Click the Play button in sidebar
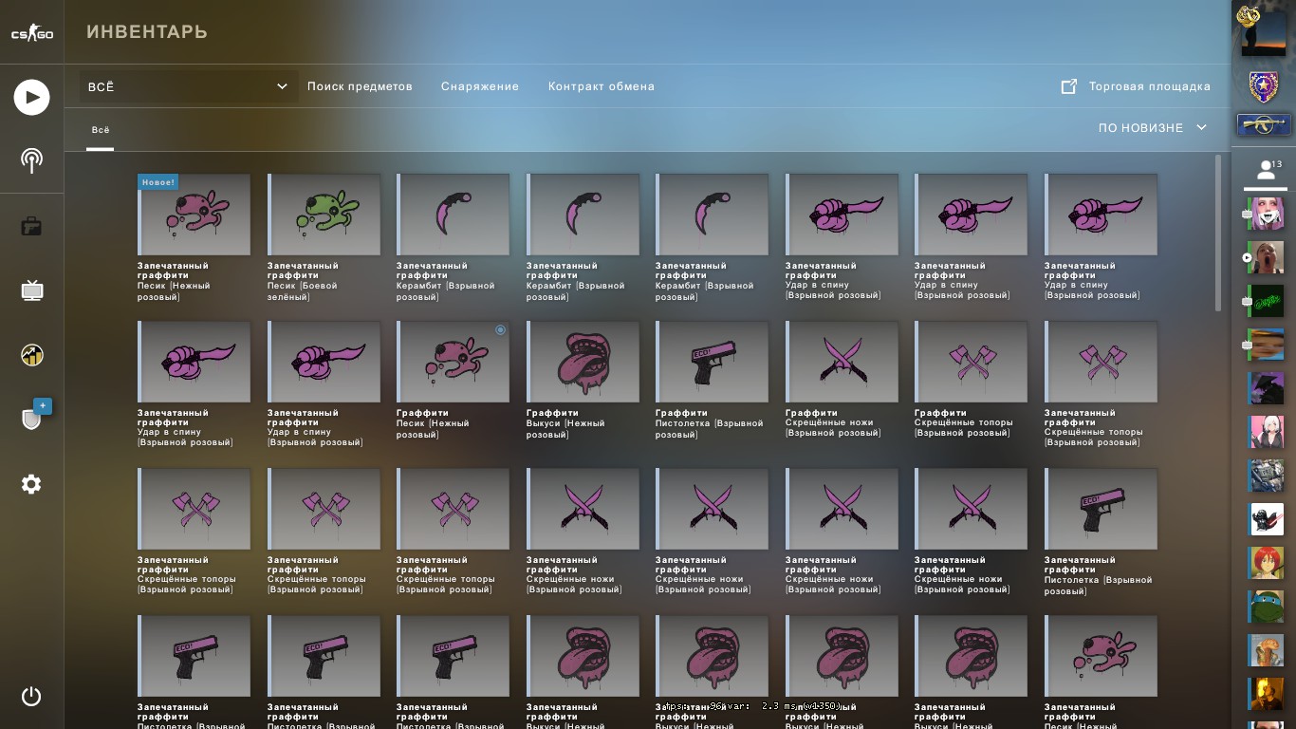The width and height of the screenshot is (1296, 729). click(31, 97)
